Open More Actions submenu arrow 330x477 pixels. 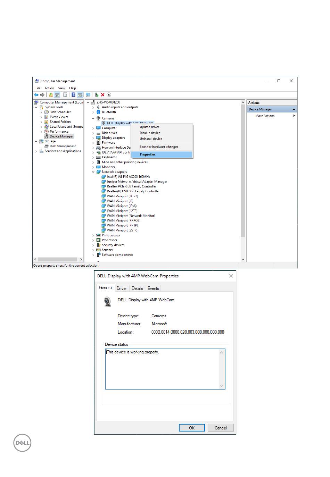tap(294, 116)
